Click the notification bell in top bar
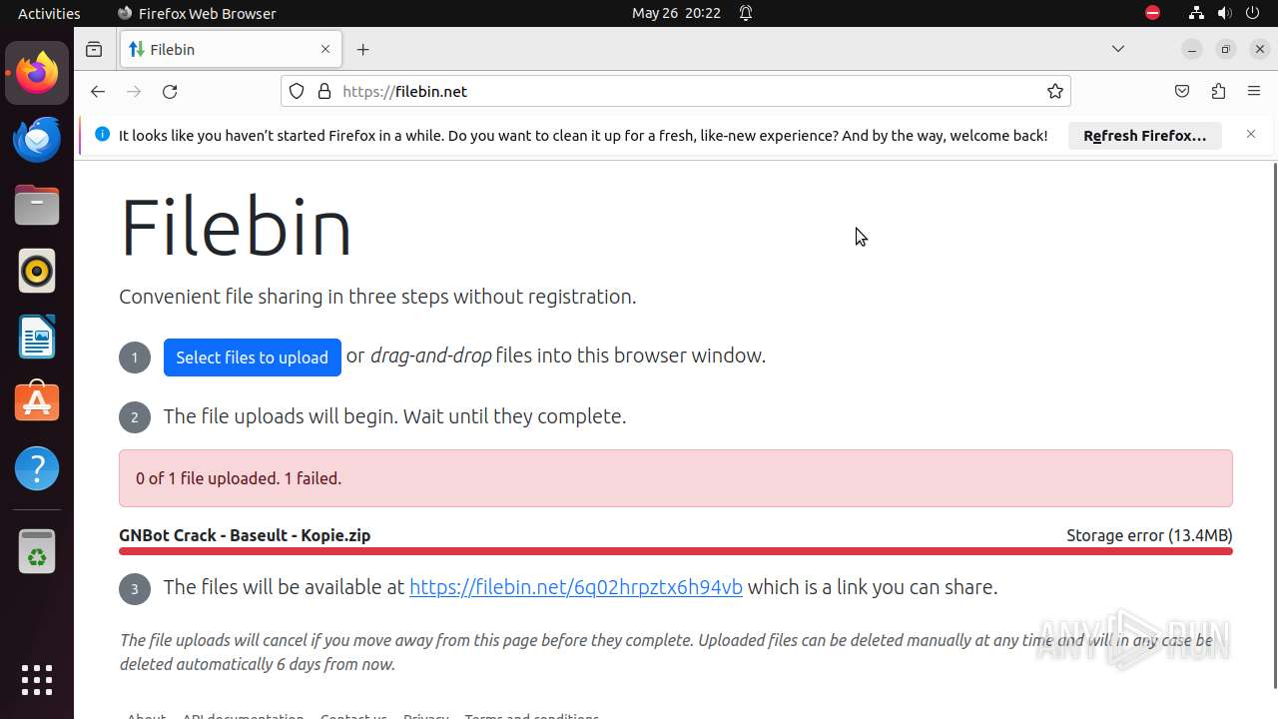This screenshot has height=719, width=1278. tap(746, 13)
